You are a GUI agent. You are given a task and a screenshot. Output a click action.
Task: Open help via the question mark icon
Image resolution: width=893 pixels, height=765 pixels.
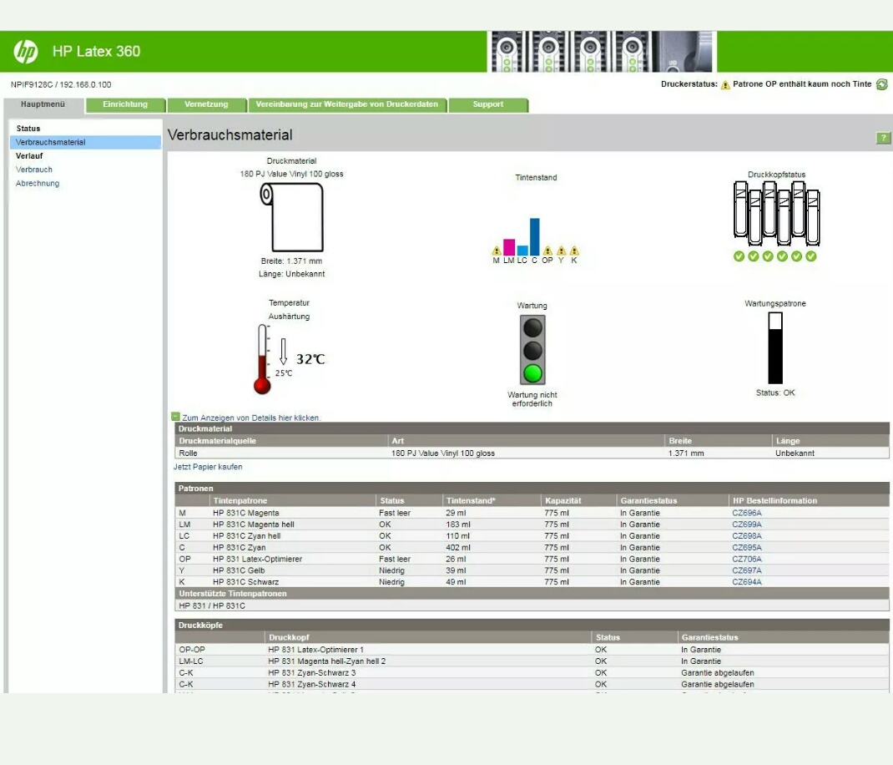coord(882,138)
